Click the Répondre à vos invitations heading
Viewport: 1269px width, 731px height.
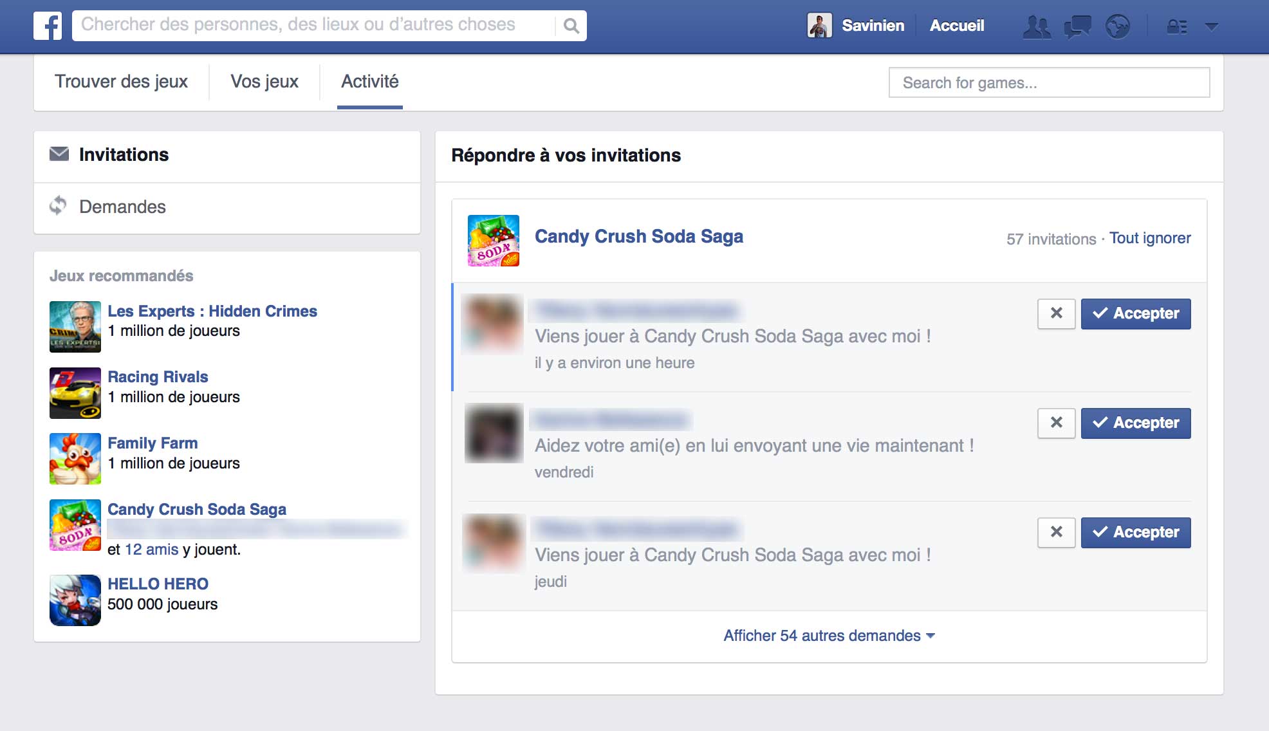coord(566,156)
